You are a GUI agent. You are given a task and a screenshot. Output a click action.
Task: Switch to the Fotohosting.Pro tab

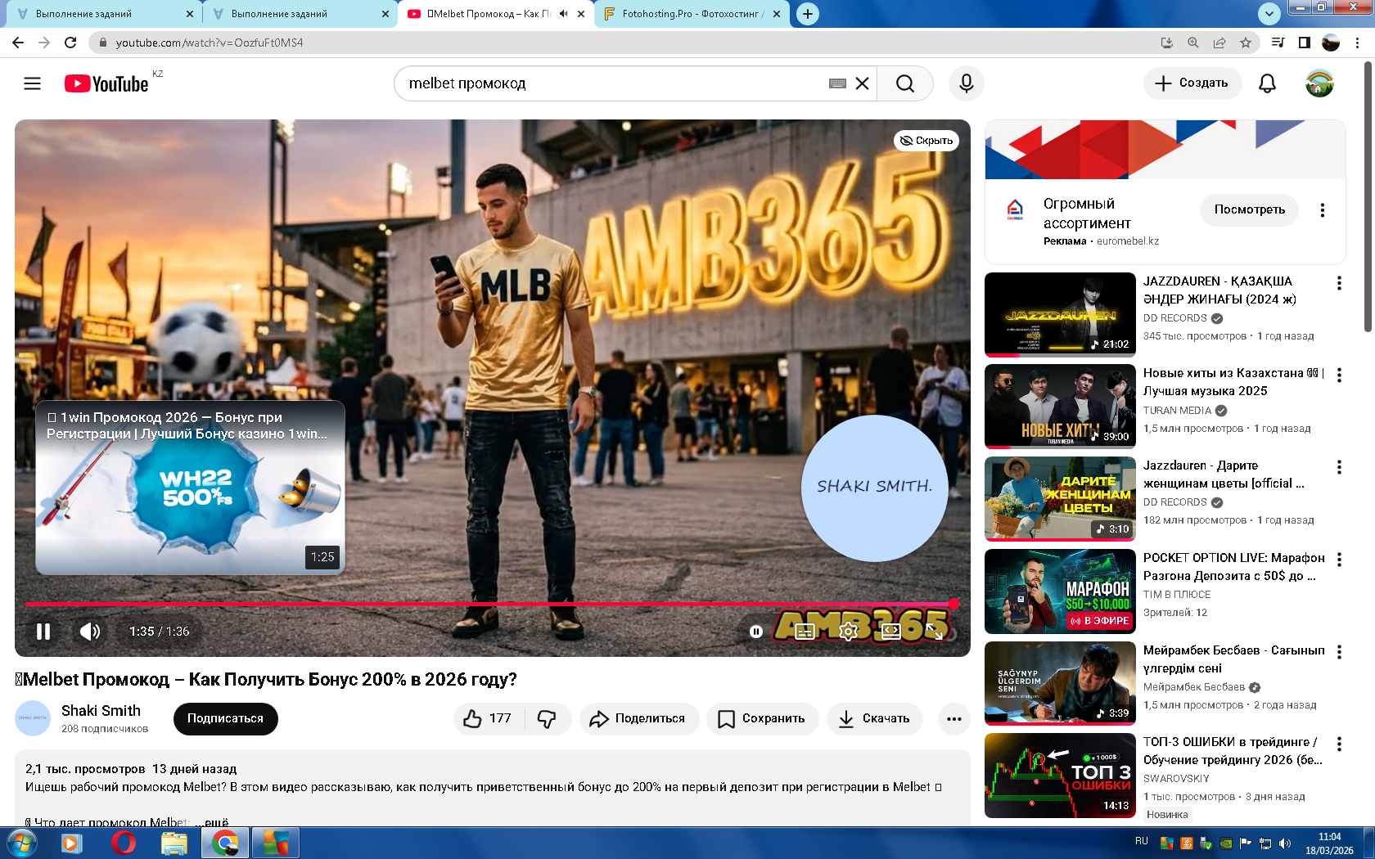(692, 14)
